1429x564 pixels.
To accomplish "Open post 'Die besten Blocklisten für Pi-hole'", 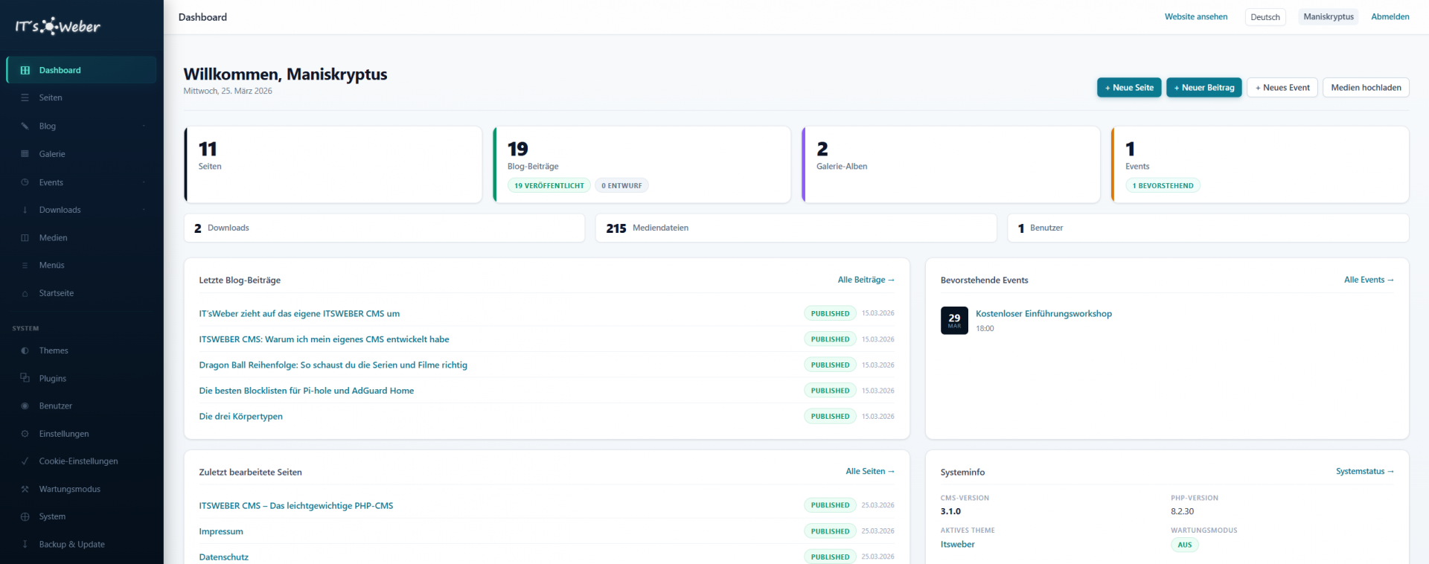I will point(306,391).
